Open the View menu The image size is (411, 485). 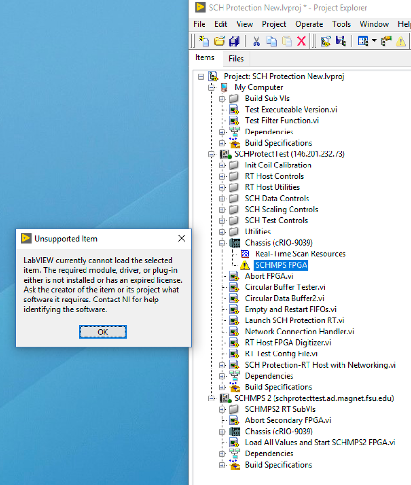(244, 24)
